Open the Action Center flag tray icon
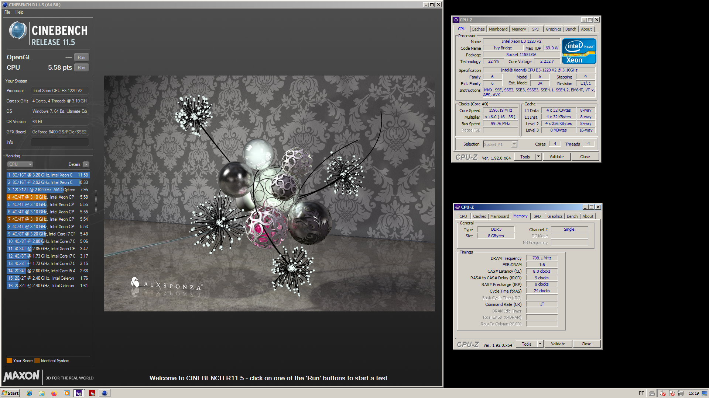709x398 pixels. [x=672, y=393]
